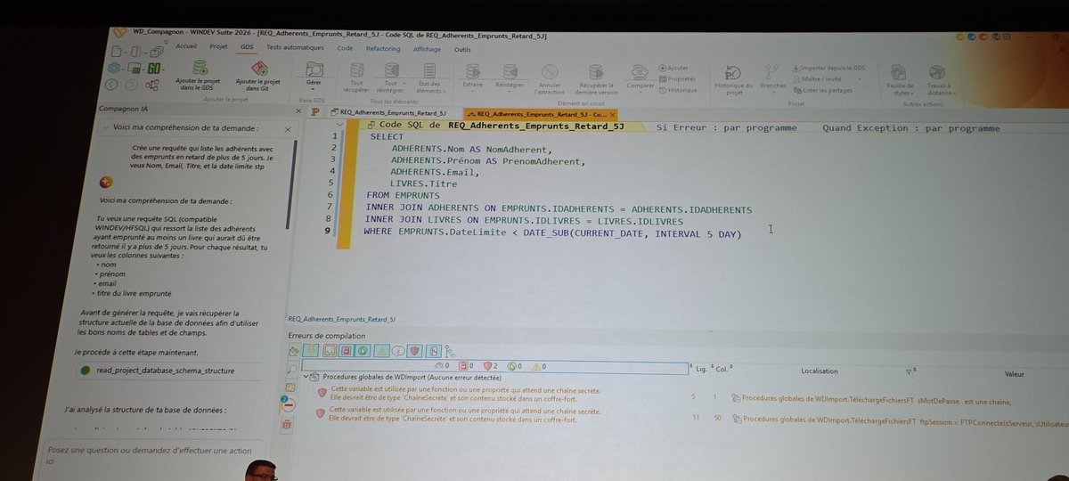Open the Affichage ribbon tab
This screenshot has height=481, width=1069.
pos(428,49)
